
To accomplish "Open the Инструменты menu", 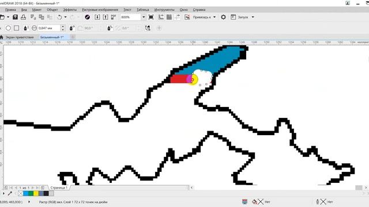I will (164, 10).
